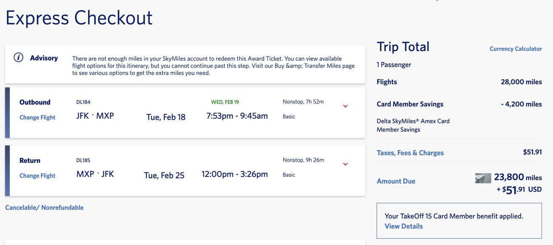This screenshot has width=553, height=245.
Task: Open the Cancelable/ Nonrefundable policy
Action: (x=44, y=207)
